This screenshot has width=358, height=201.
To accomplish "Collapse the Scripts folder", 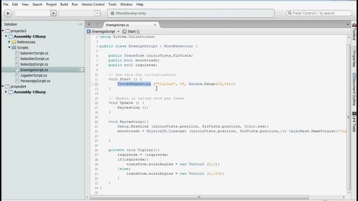I will (10, 47).
